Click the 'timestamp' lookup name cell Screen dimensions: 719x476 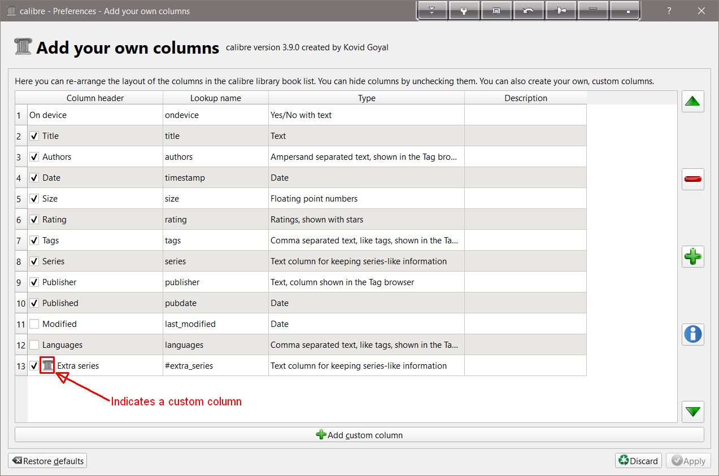coord(216,178)
